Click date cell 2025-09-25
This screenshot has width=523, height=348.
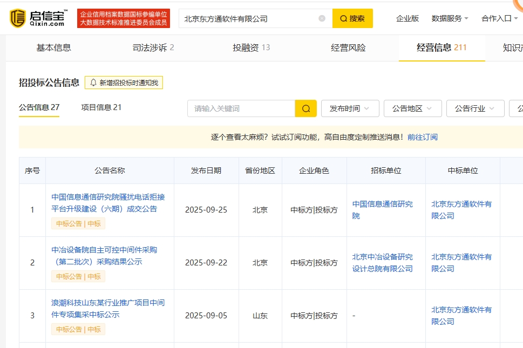(206, 210)
